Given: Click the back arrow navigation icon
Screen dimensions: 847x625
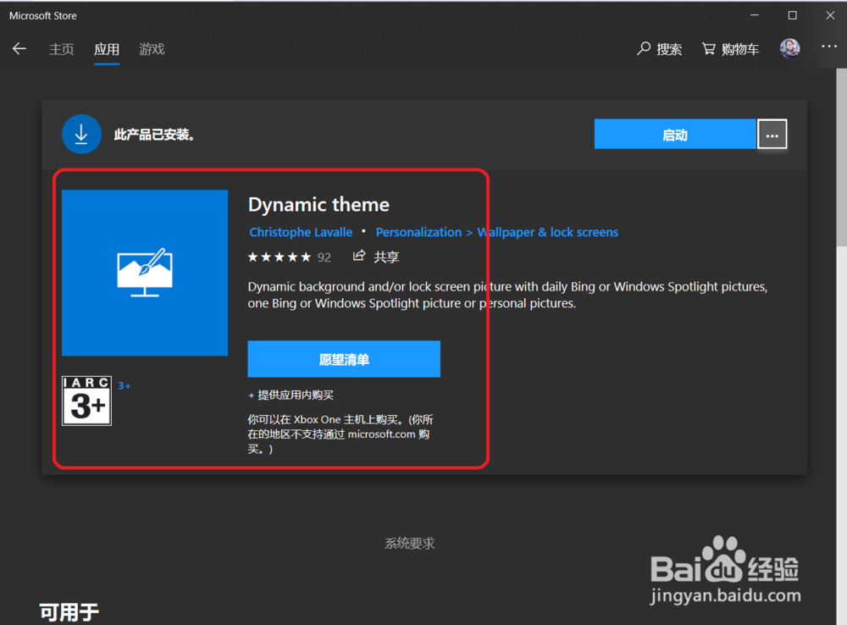Looking at the screenshot, I should 19,48.
